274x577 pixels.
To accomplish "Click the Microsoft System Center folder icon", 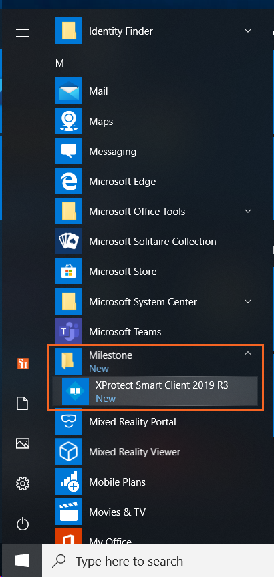I will point(68,301).
